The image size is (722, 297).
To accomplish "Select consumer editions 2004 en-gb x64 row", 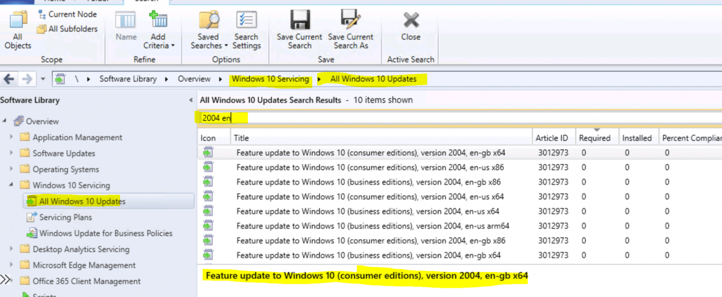I will (x=460, y=153).
